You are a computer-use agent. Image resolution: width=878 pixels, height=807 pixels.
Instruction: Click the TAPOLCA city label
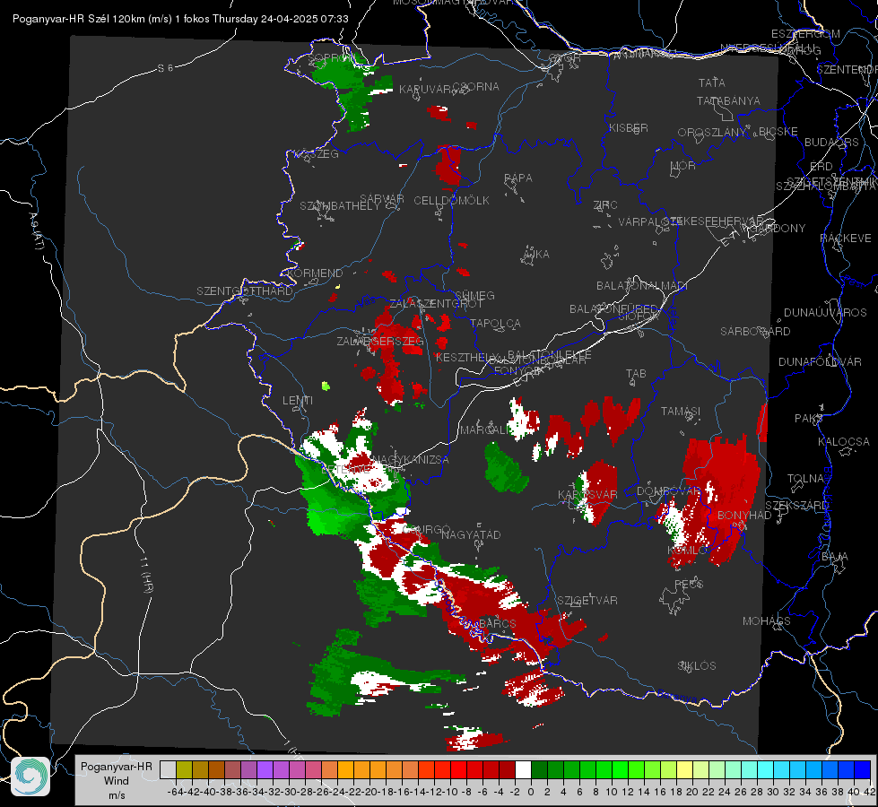[x=496, y=323]
